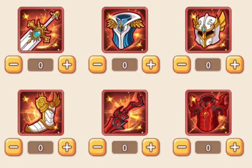Click the quantity field under the red sword

coord(125,147)
